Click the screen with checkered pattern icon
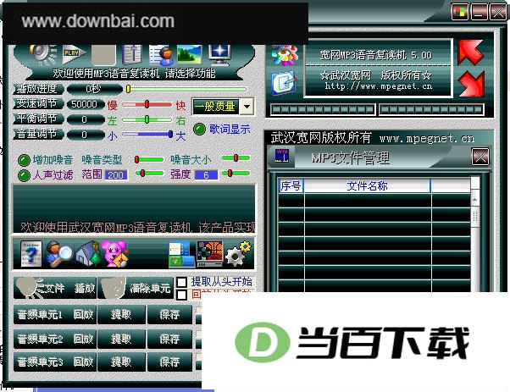Image resolution: width=510 pixels, height=392 pixels. click(210, 254)
